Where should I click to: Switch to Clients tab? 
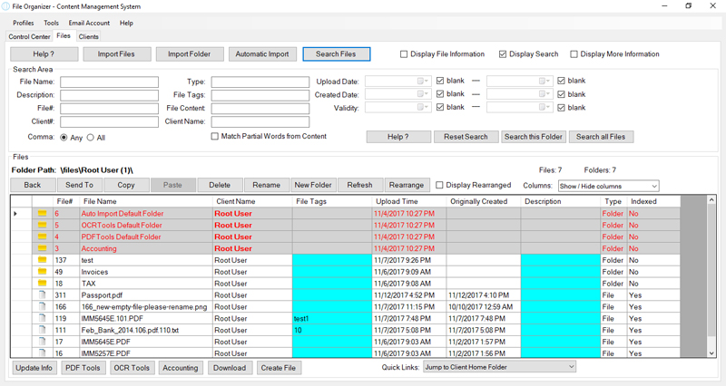(x=88, y=36)
